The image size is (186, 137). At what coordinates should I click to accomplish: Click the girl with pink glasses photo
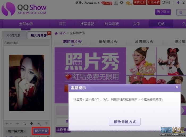click(141, 61)
